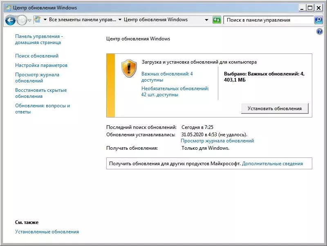The height and width of the screenshot is (246, 327).
Task: Click the green Refresh icon
Action: [217, 20]
